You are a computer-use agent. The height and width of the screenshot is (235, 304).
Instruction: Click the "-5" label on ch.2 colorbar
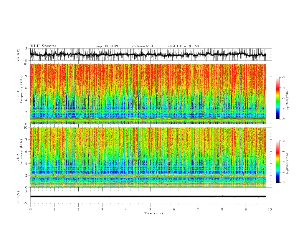tap(283, 162)
